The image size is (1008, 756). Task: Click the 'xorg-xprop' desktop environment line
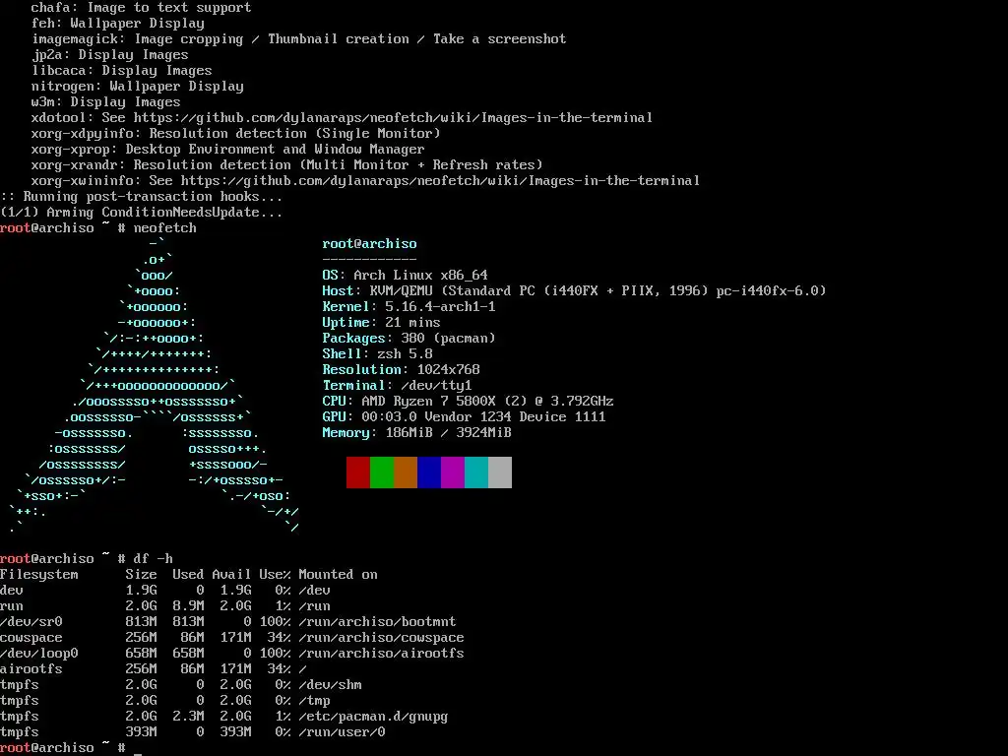(228, 150)
